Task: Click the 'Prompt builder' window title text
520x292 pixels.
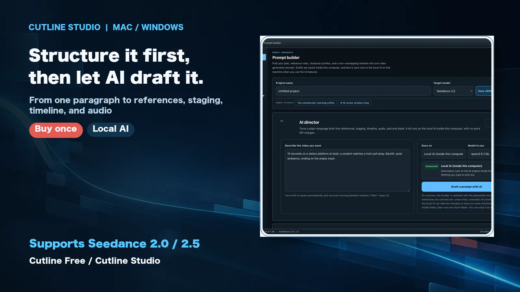Action: pos(272,43)
